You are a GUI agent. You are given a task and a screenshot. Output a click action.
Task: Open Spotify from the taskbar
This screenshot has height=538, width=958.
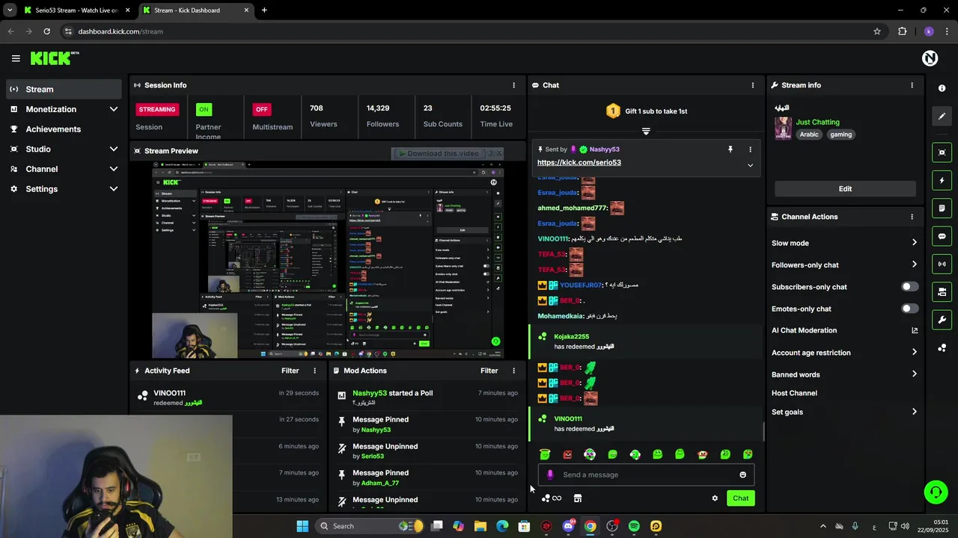[x=634, y=526]
